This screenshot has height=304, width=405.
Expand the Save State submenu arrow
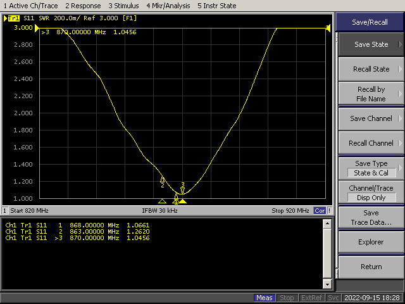[x=400, y=44]
